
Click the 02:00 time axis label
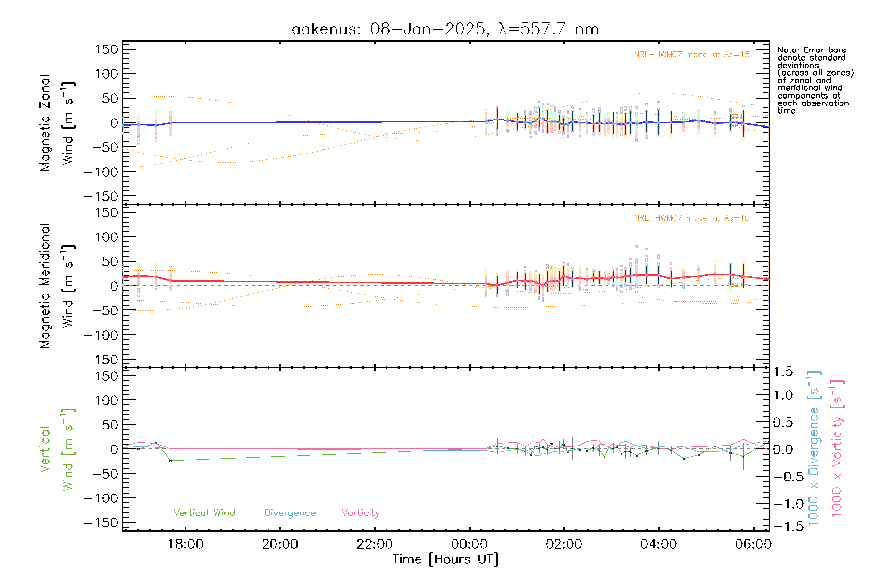click(564, 544)
